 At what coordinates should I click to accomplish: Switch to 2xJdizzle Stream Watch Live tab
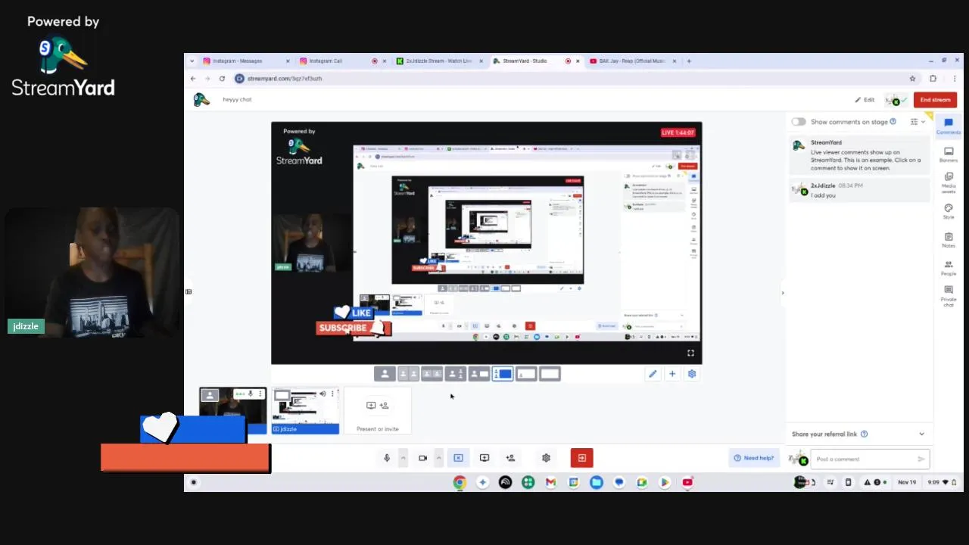coord(439,61)
